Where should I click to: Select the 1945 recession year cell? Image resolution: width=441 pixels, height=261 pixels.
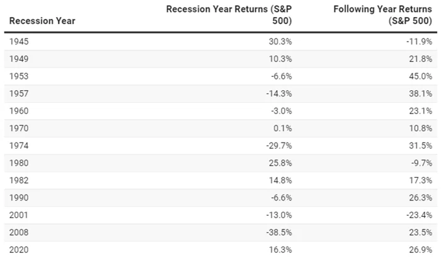point(20,41)
